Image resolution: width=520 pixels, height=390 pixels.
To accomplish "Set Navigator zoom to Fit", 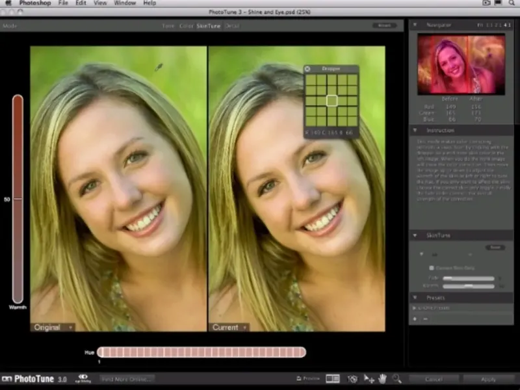I will click(480, 25).
